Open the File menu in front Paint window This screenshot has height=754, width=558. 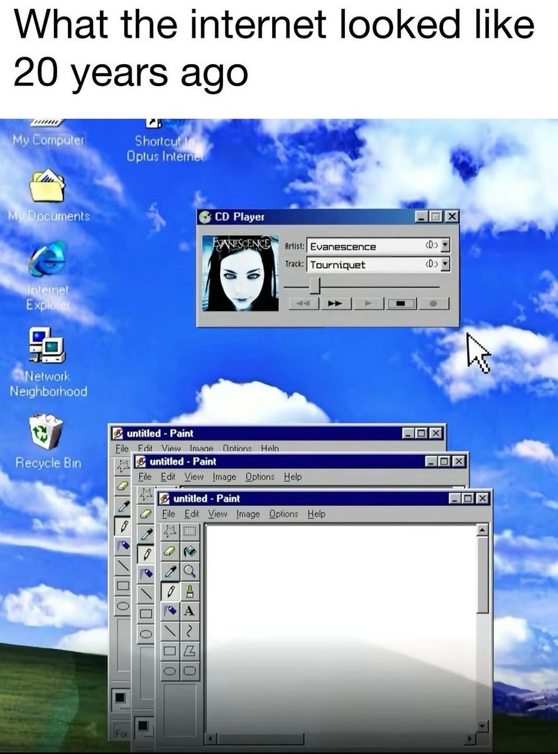168,514
